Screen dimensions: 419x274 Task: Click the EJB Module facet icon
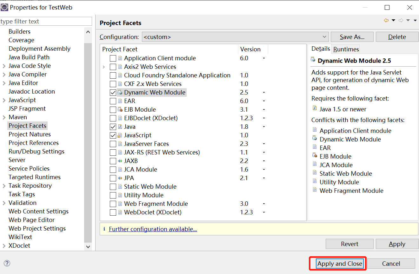point(120,110)
